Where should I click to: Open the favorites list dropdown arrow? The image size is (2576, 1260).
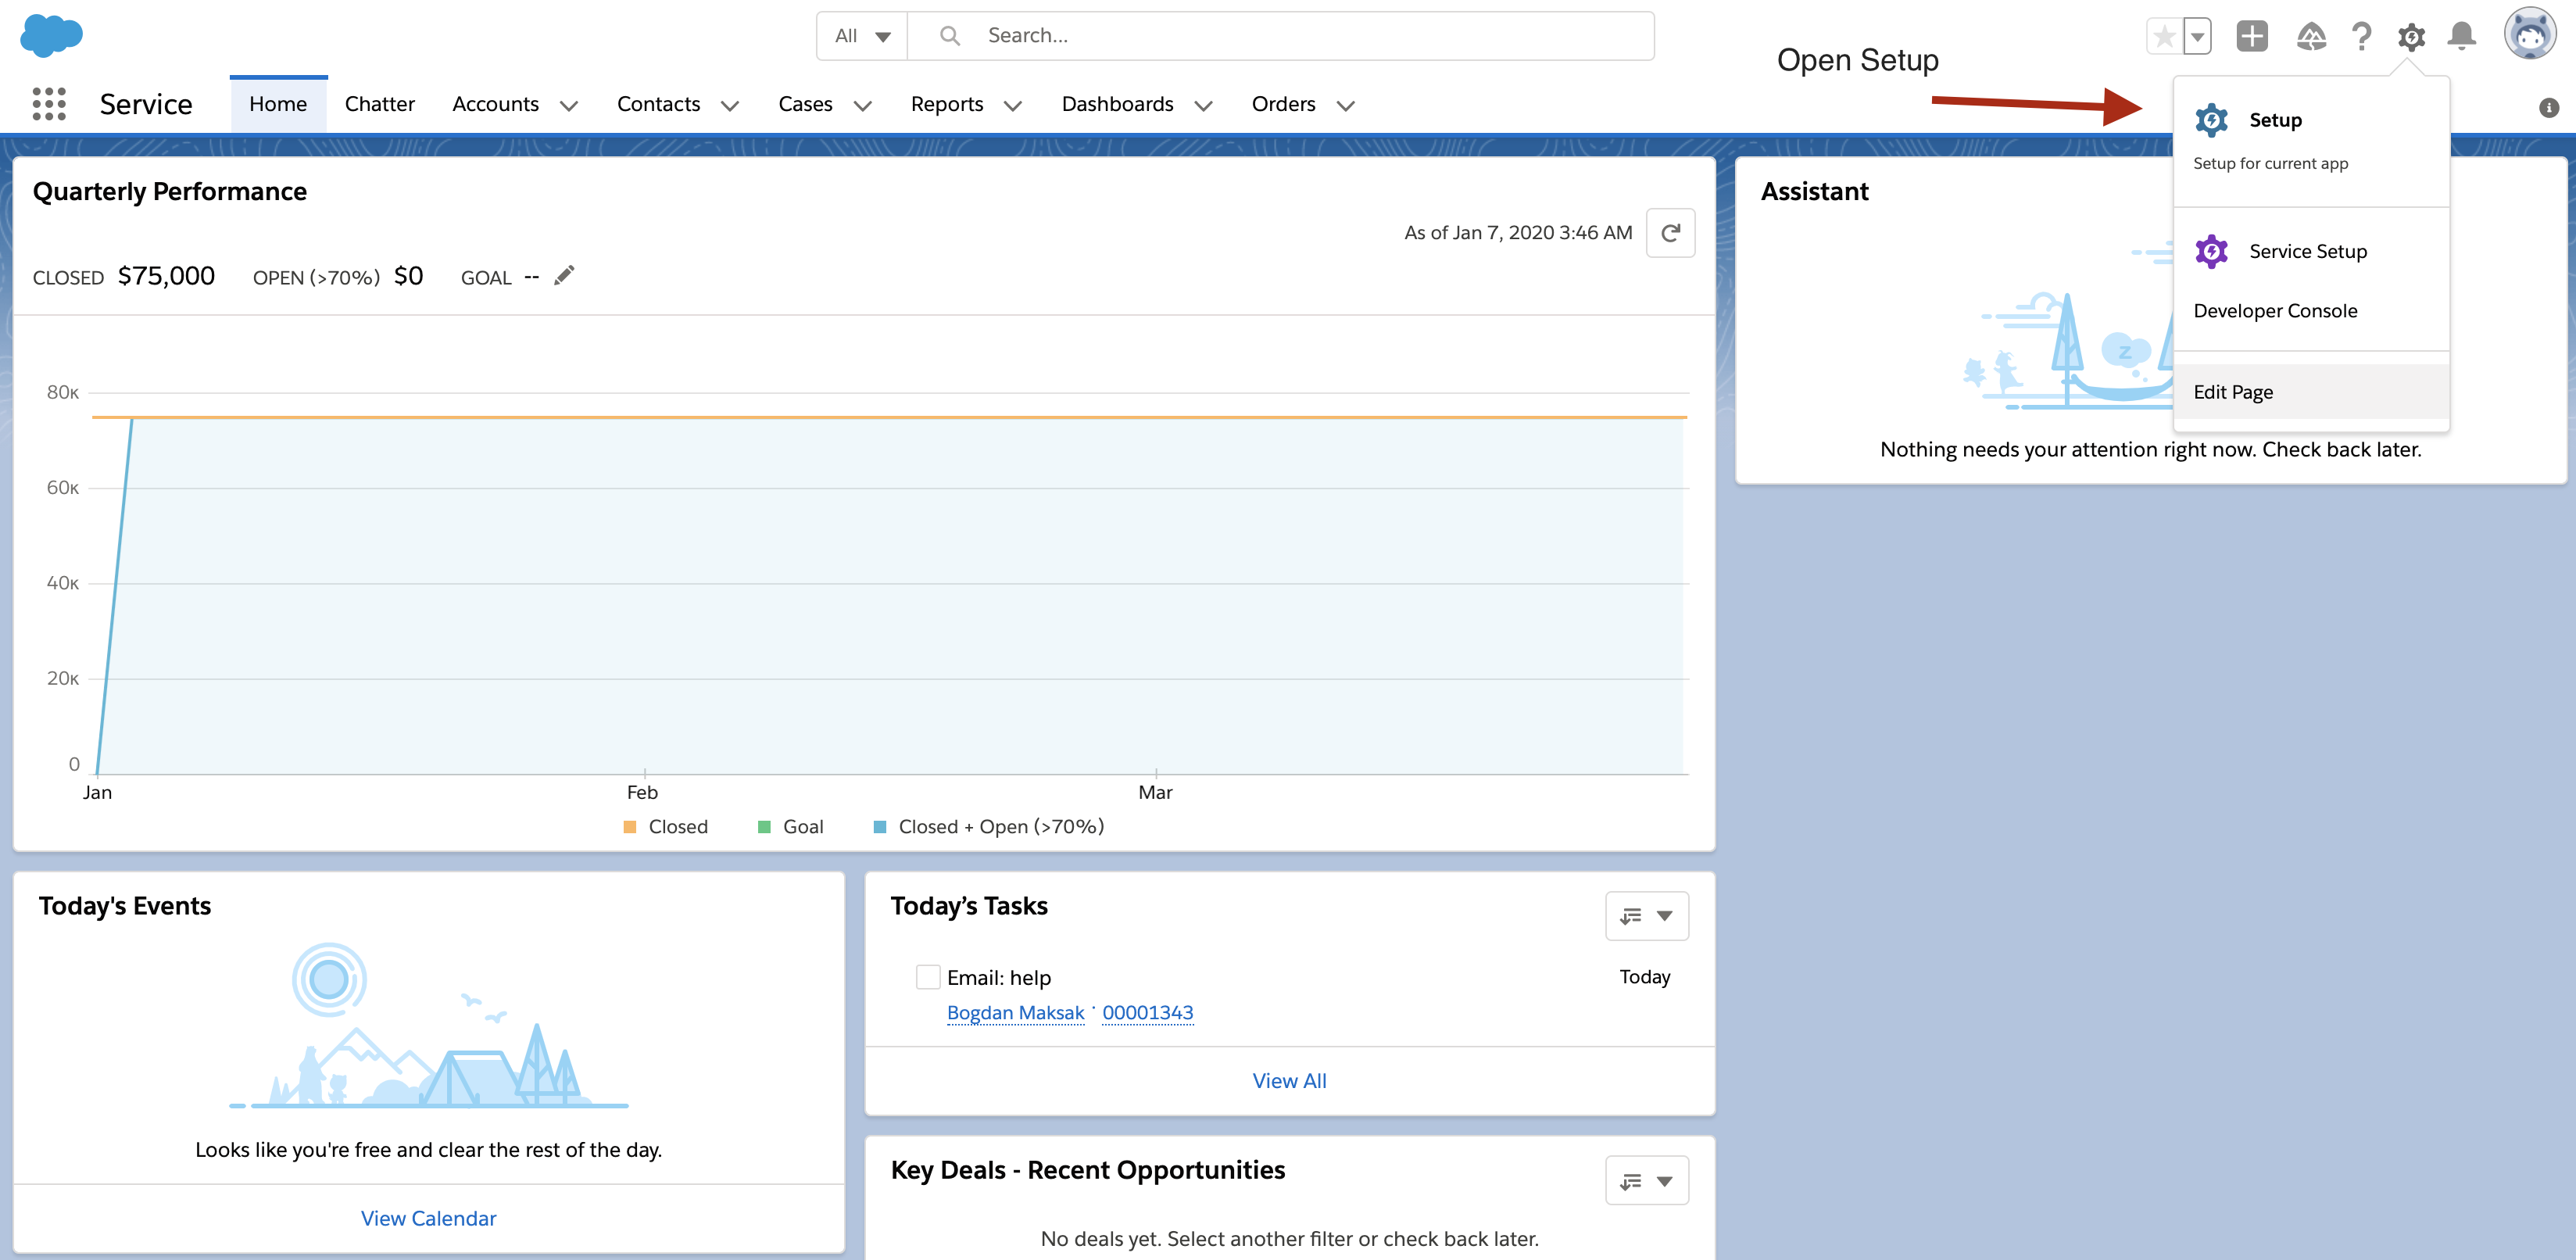2197,37
